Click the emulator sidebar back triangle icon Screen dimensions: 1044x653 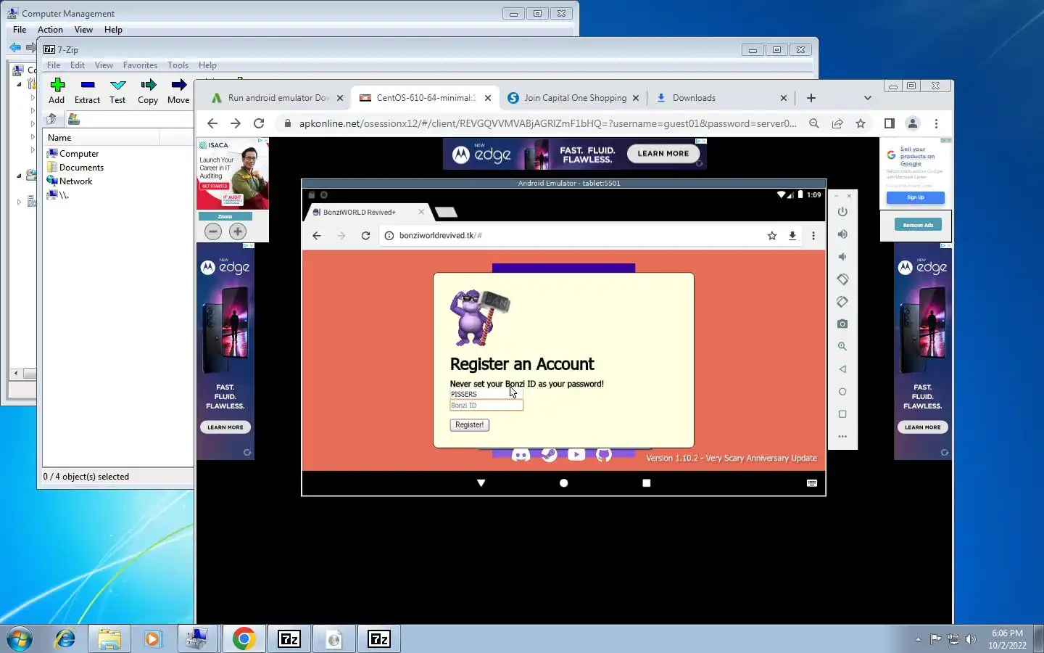pyautogui.click(x=842, y=369)
